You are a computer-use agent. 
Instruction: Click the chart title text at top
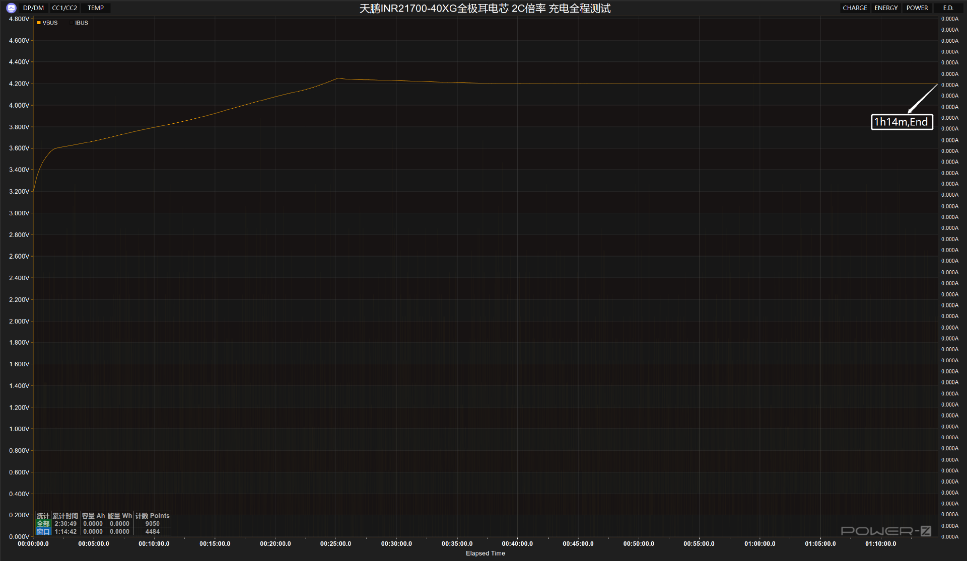click(x=485, y=9)
